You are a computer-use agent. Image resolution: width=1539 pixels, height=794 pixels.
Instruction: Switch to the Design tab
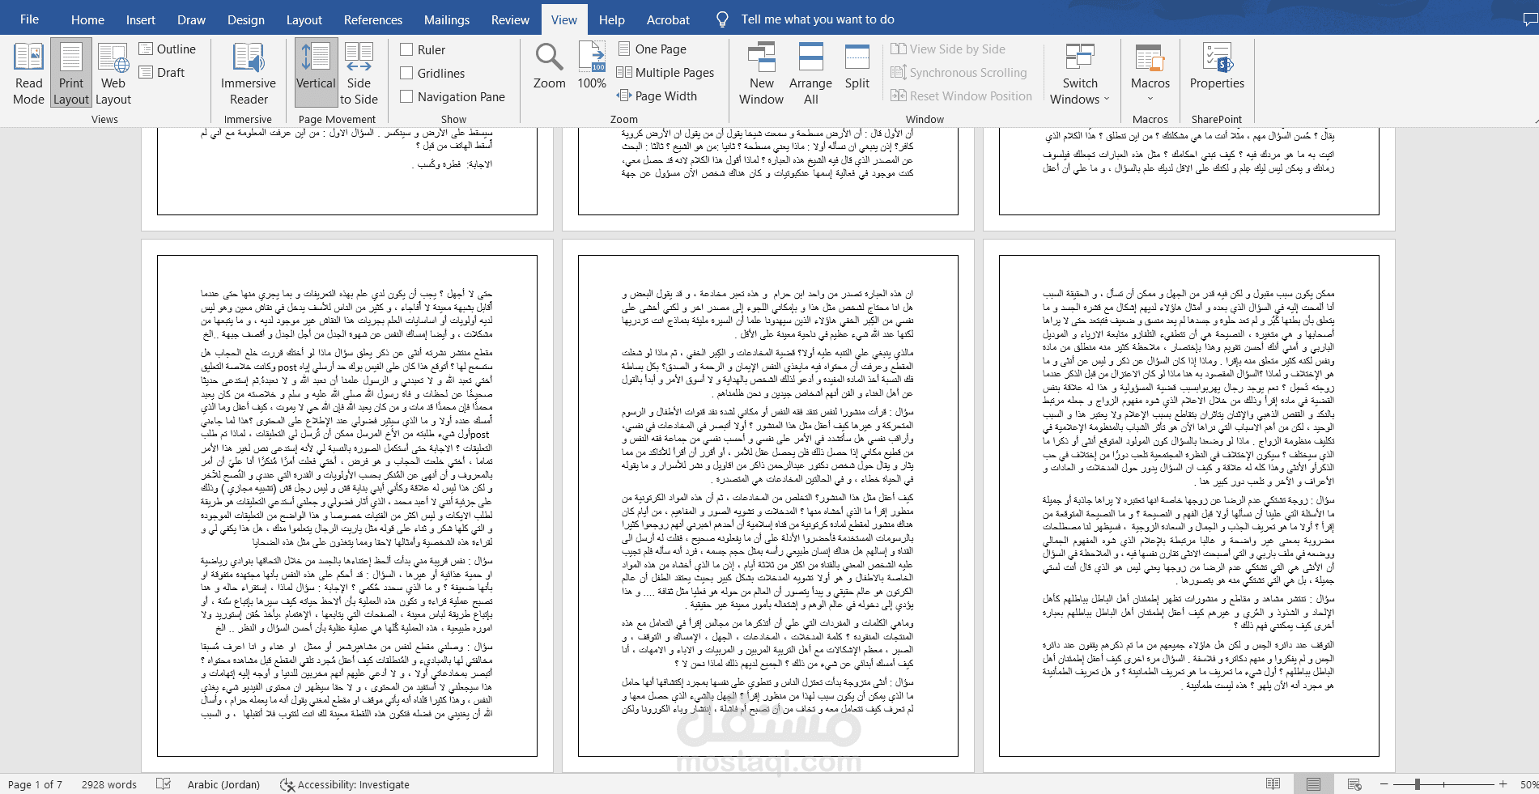tap(246, 19)
